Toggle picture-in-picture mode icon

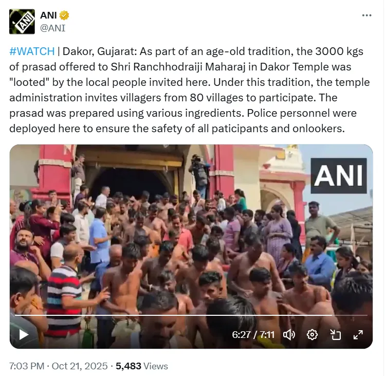(335, 335)
